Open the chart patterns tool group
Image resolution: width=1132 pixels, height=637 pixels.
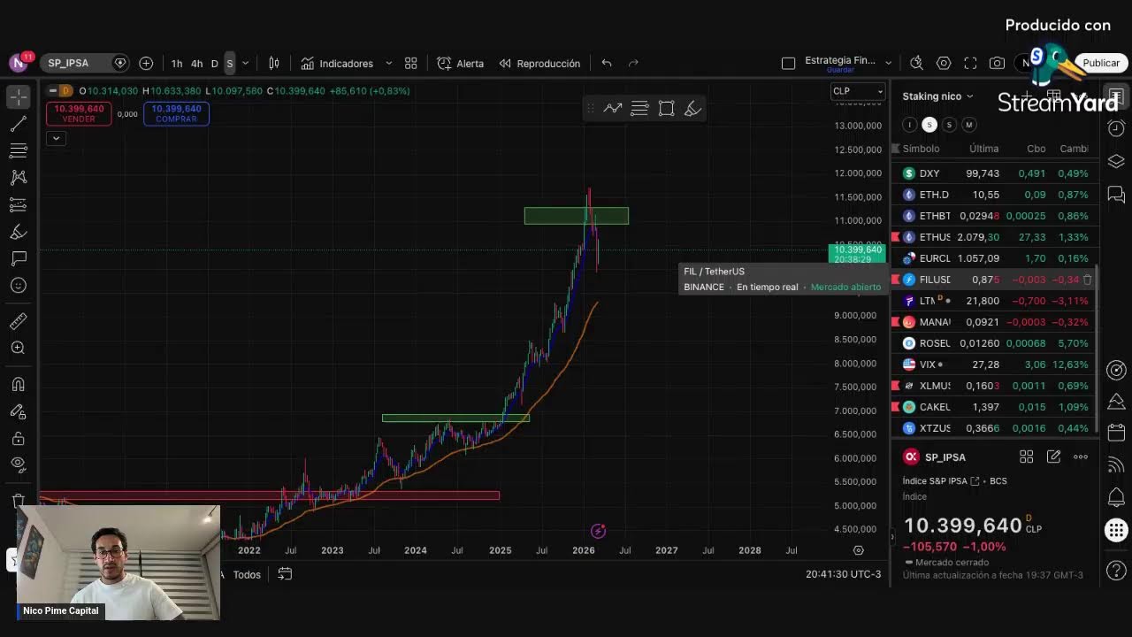19,178
